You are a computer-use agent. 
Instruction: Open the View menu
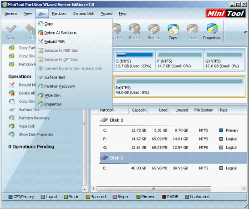pyautogui.click(x=28, y=14)
